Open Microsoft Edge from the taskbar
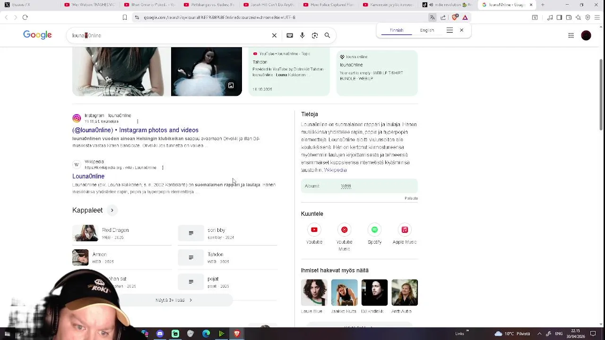The image size is (605, 340). (x=206, y=333)
